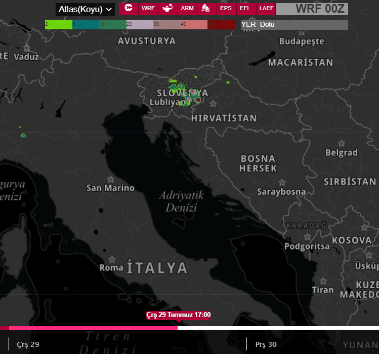Click the Podgoritsa capital label
379x354 pixels.
pyautogui.click(x=307, y=246)
